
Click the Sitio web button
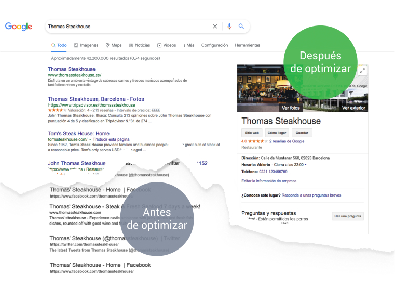click(x=252, y=133)
